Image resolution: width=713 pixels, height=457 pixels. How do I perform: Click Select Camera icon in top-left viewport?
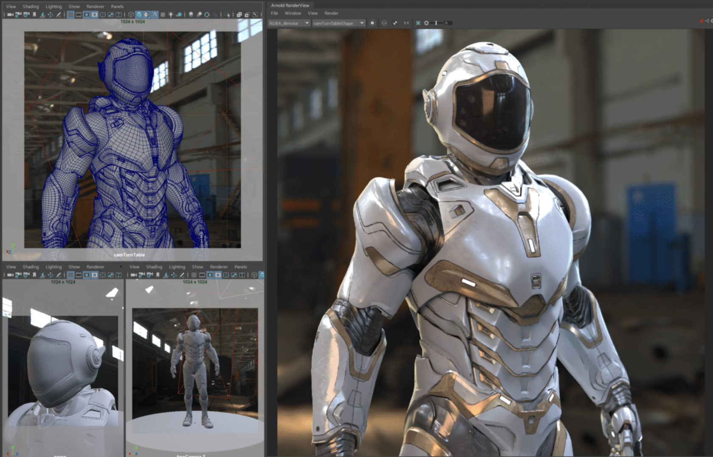tap(10, 14)
